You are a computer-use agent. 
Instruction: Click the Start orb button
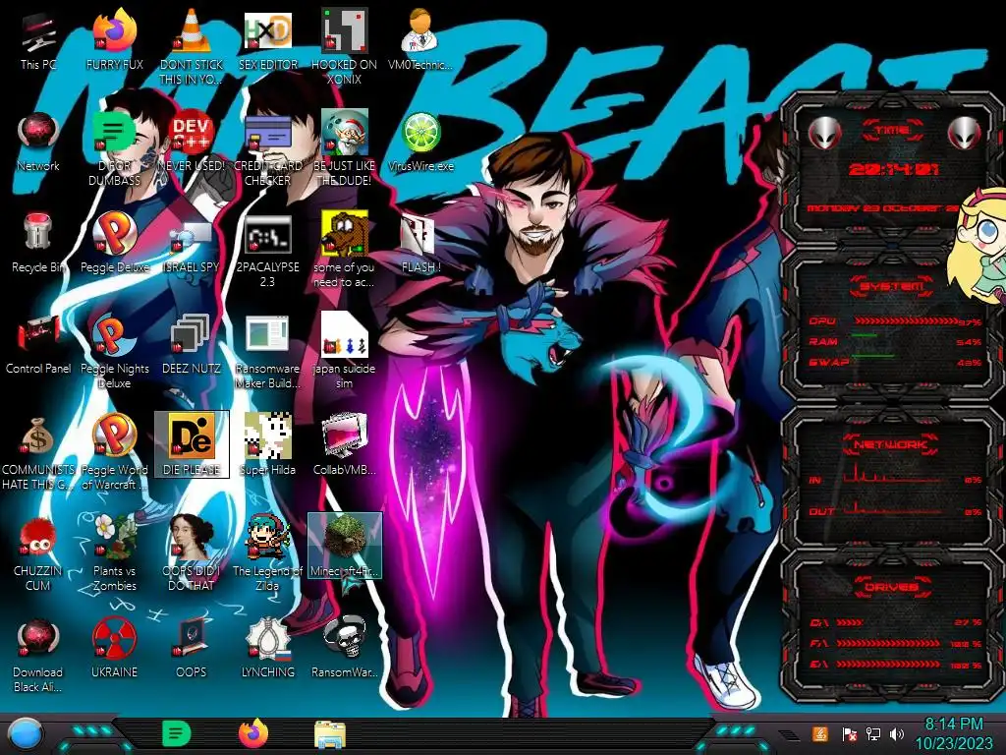[x=25, y=733]
